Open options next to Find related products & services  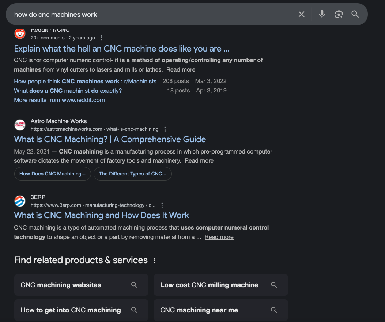[155, 261]
